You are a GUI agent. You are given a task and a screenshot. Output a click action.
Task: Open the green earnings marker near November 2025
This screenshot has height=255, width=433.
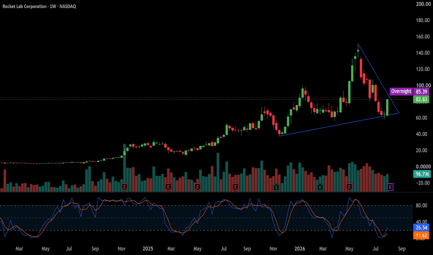tap(276, 187)
